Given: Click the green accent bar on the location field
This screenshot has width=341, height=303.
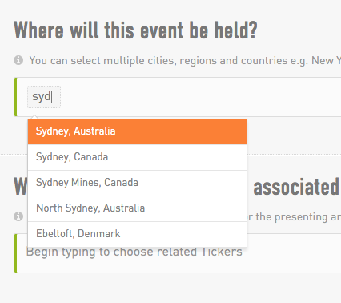Looking at the screenshot, I should 15,97.
